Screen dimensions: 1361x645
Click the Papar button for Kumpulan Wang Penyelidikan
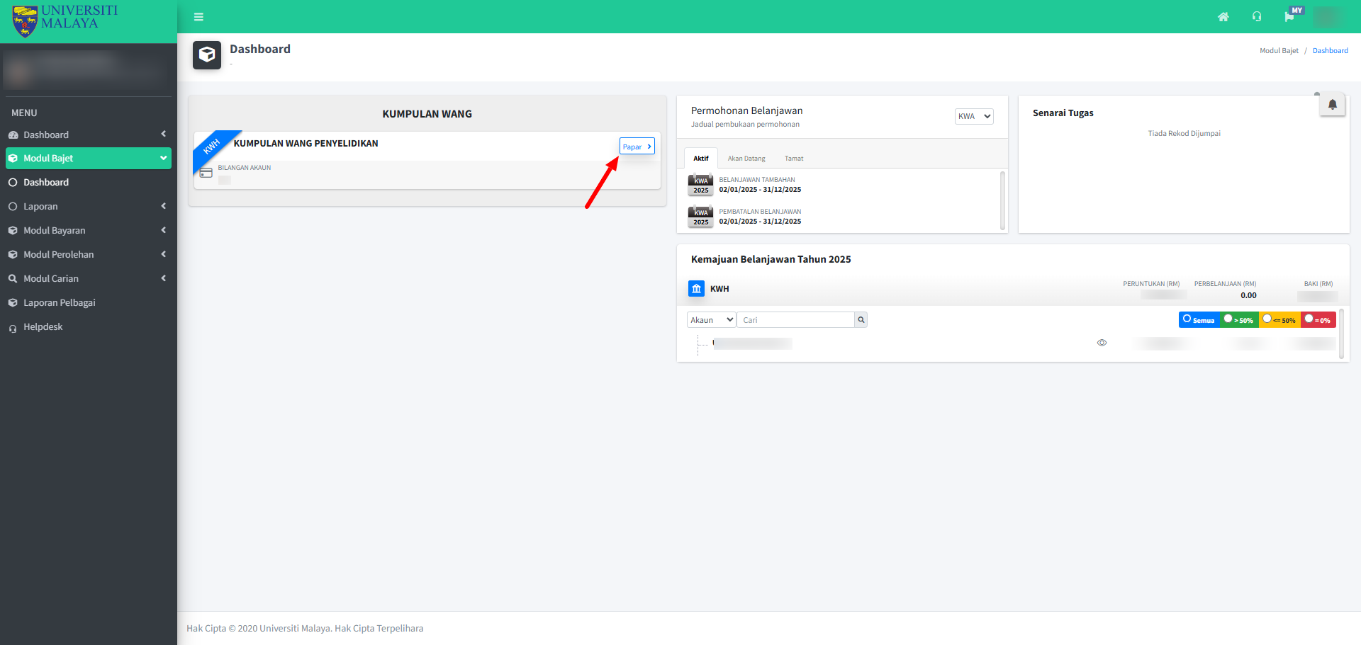coord(637,147)
